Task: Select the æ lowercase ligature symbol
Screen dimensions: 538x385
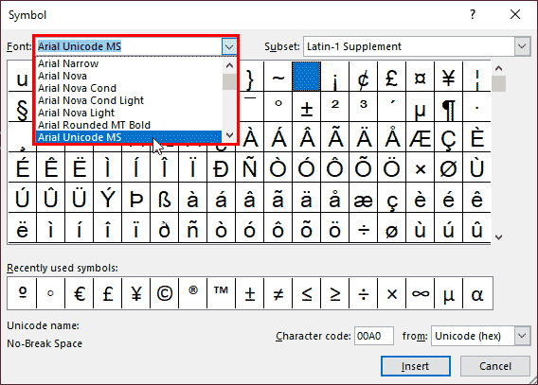Action: point(364,198)
